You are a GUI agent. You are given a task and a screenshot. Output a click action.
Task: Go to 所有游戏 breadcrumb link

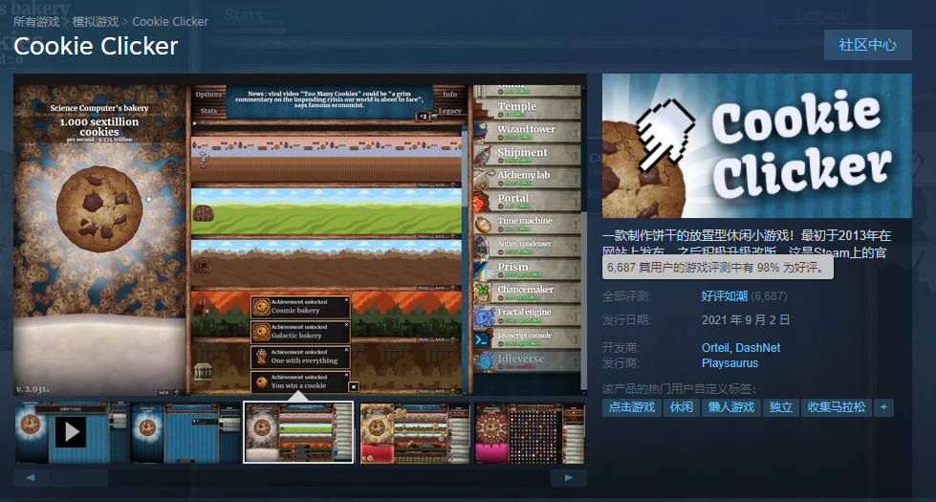pyautogui.click(x=36, y=21)
